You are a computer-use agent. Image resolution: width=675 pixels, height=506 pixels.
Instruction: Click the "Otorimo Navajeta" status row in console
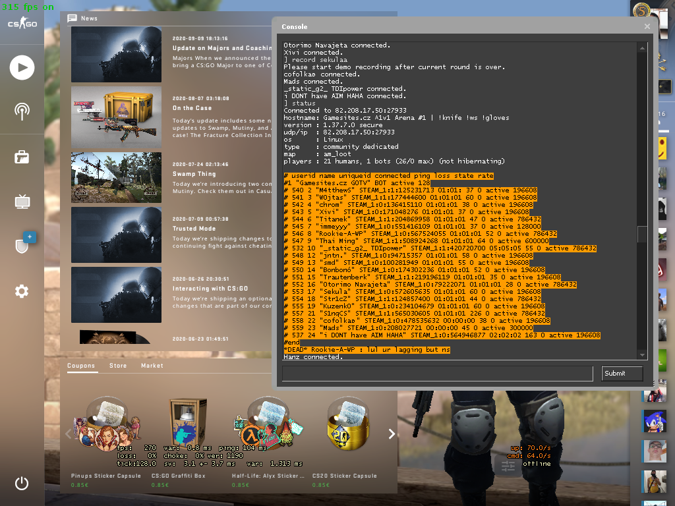pyautogui.click(x=430, y=285)
